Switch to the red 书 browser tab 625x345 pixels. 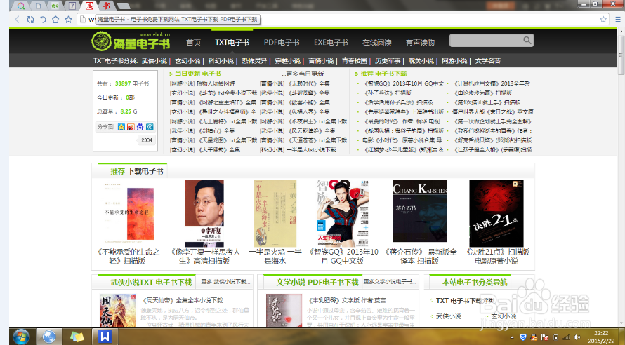106,6
